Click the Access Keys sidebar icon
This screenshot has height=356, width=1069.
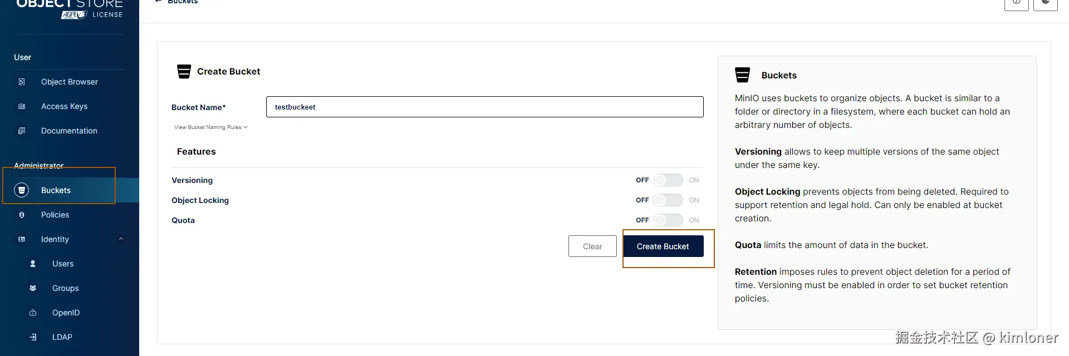22,106
